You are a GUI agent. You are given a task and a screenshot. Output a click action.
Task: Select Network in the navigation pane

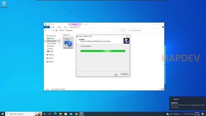51,62
